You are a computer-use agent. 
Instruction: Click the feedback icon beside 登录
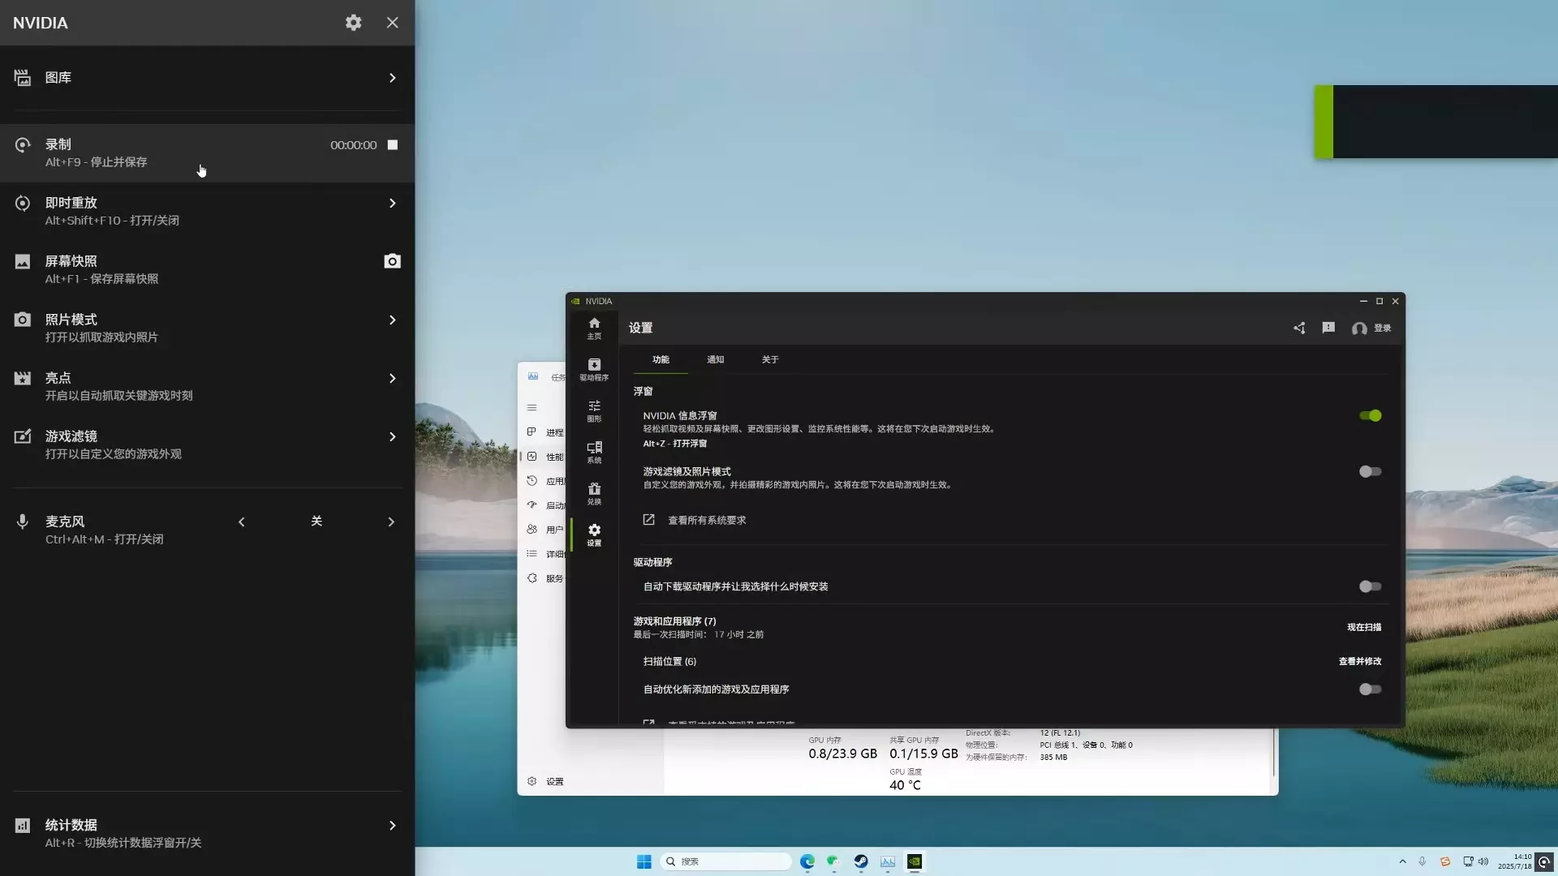[x=1328, y=328]
